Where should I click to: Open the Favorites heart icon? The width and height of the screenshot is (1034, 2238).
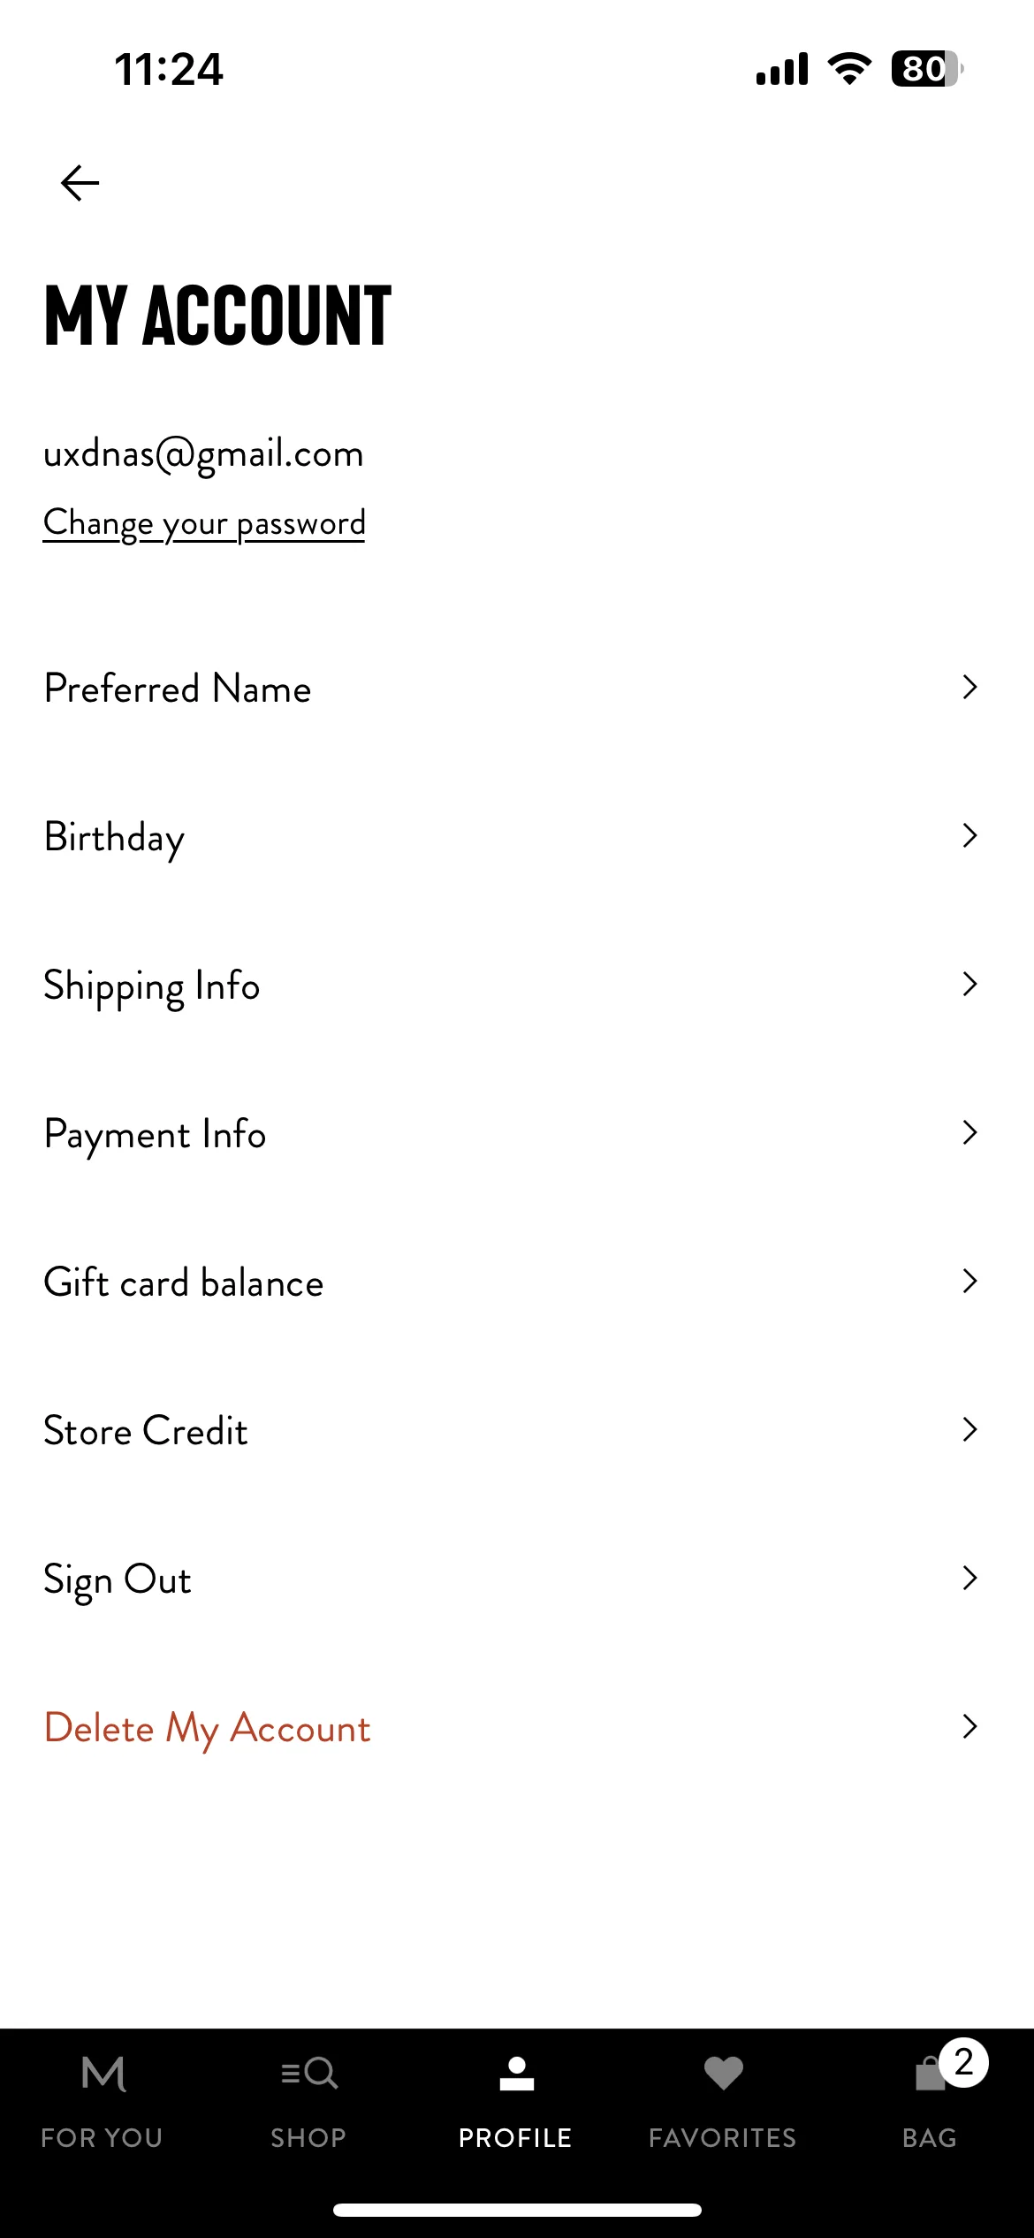723,2073
